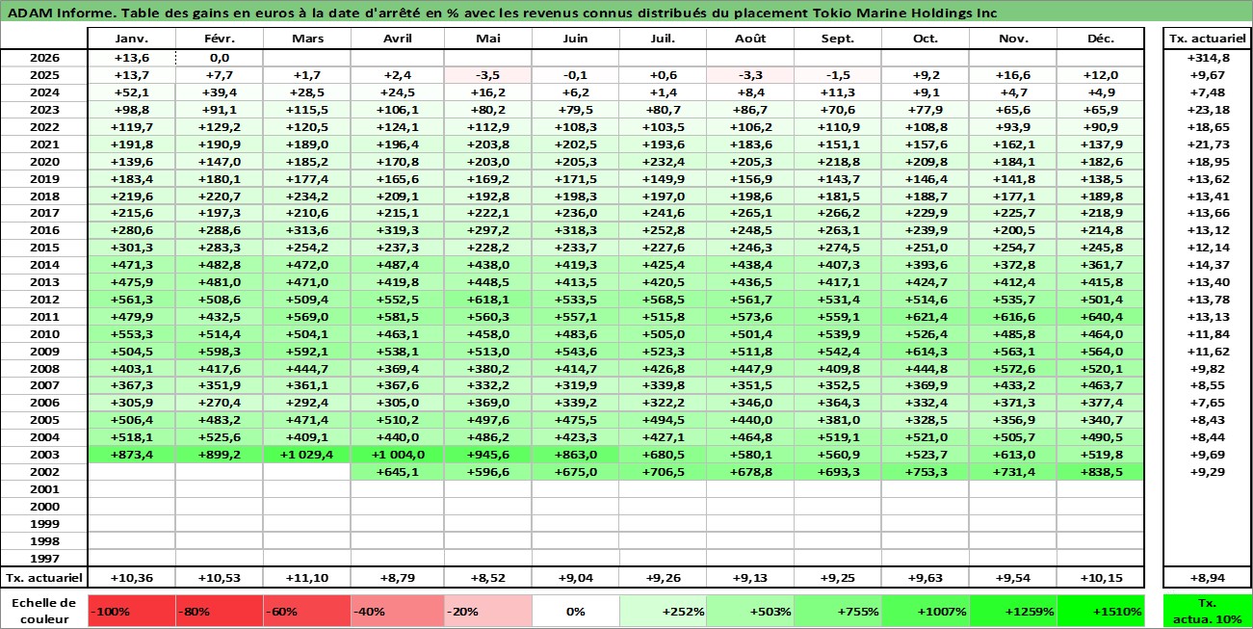The height and width of the screenshot is (629, 1253).
Task: Click the 0,0 cell in Févr. 2026
Action: [x=219, y=58]
